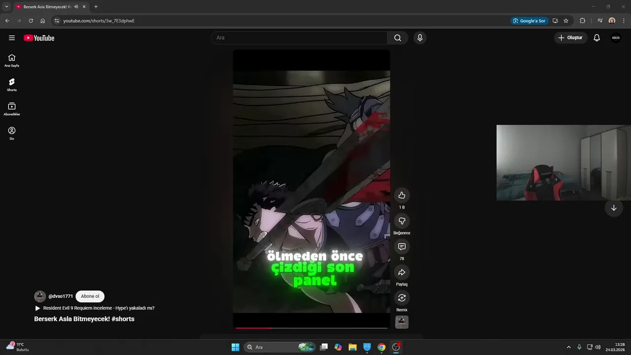Viewport: 631px width, 355px height.
Task: Open comments showing 78
Action: pos(402,247)
